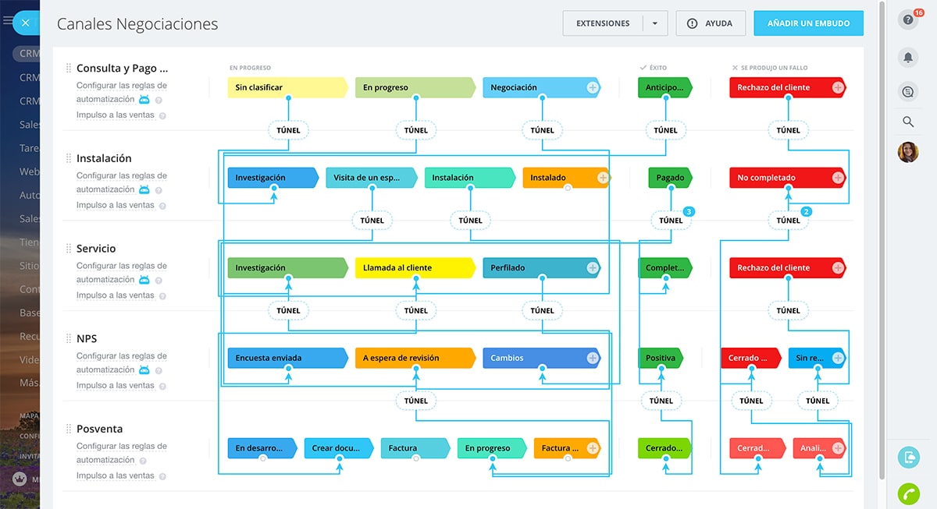Open the help question mark icon with badge
The width and height of the screenshot is (937, 509).
click(907, 20)
